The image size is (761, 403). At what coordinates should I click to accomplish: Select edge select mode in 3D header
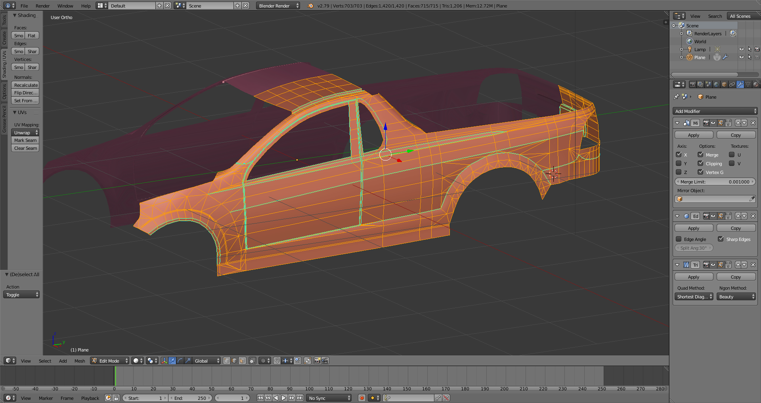coord(234,361)
